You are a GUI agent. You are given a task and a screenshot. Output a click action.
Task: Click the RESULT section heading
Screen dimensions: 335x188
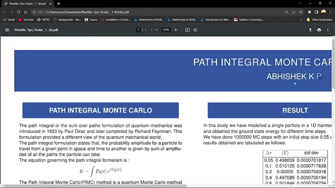click(295, 110)
